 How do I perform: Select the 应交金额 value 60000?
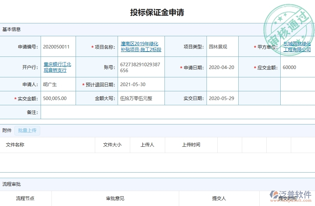[x=289, y=67]
